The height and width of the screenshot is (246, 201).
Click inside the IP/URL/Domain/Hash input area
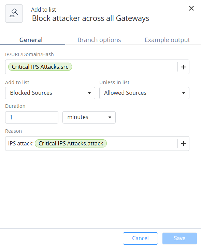(x=124, y=67)
